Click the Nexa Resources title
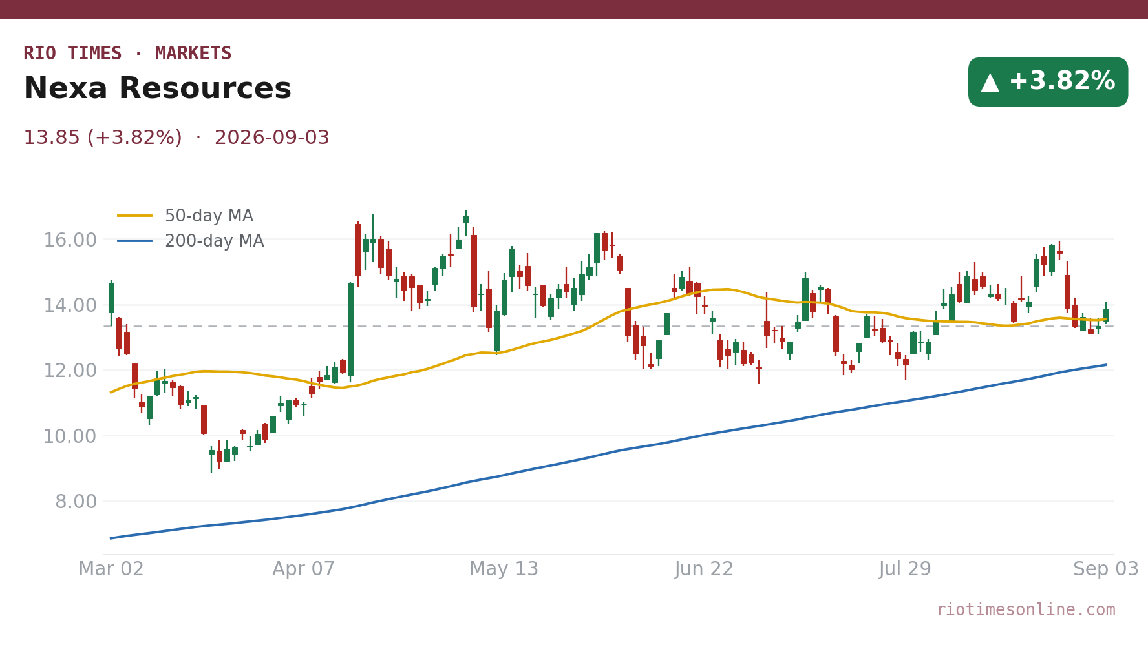 (157, 88)
